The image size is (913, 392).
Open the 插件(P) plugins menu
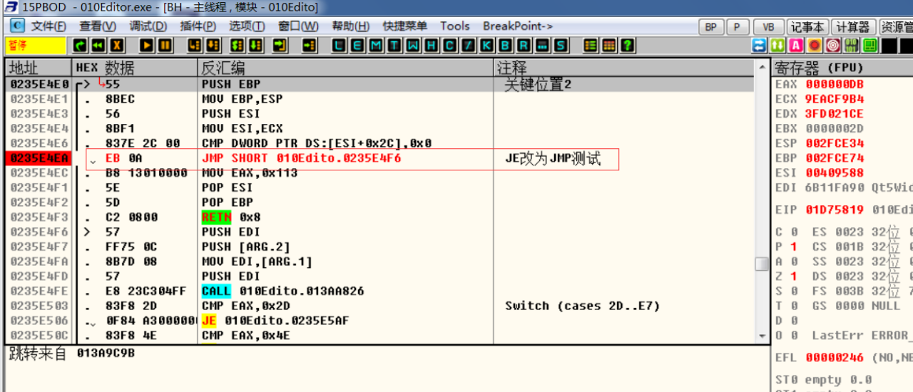pos(198,26)
